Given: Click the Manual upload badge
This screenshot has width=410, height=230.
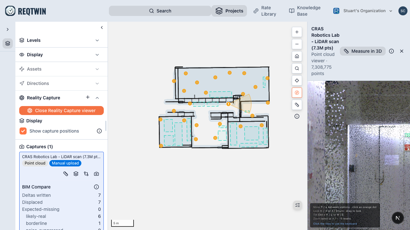Looking at the screenshot, I should pyautogui.click(x=65, y=163).
